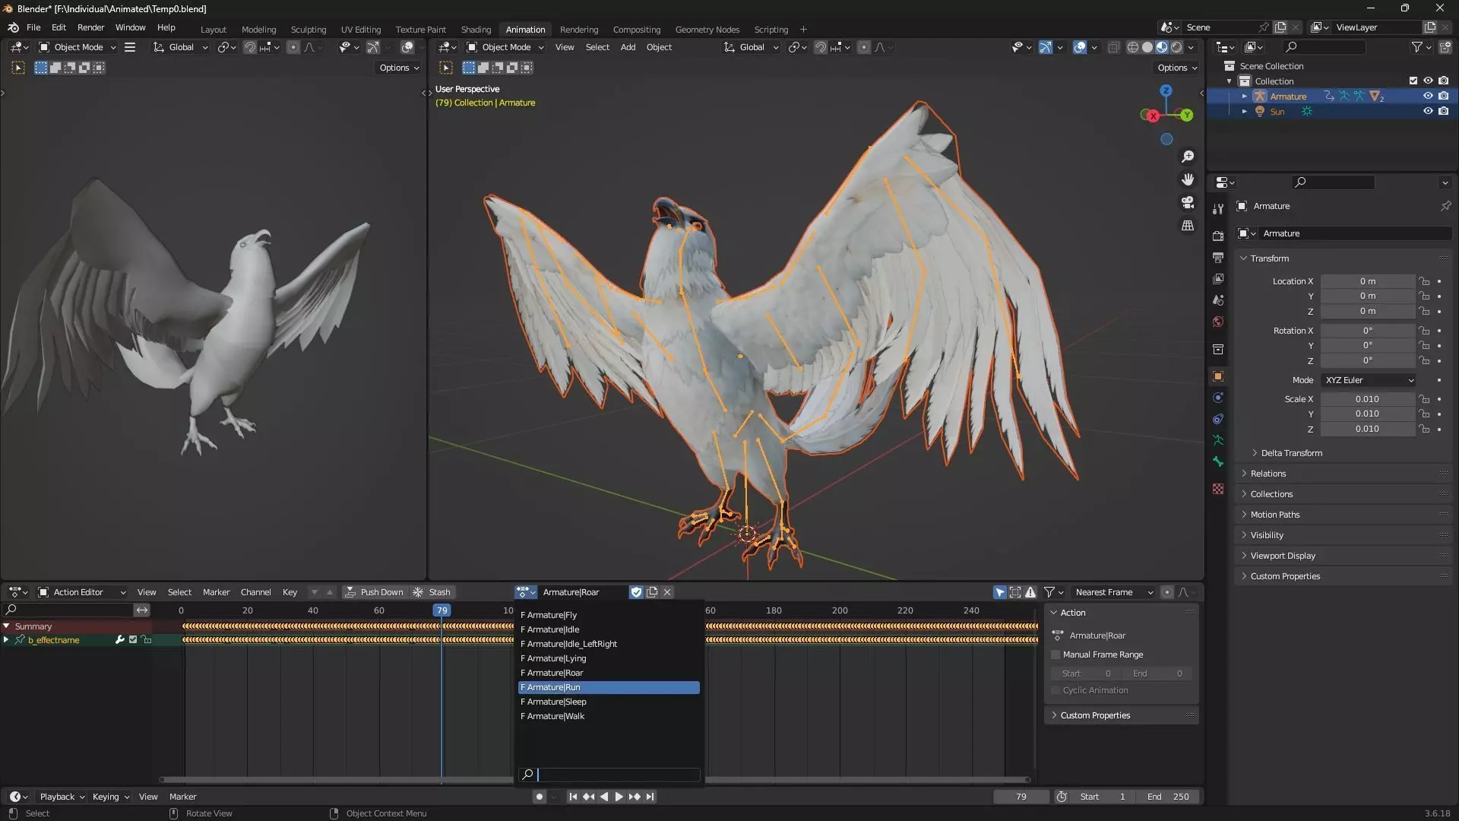Viewport: 1459px width, 821px height.
Task: Toggle camera view icon in viewport
Action: coord(1188,202)
